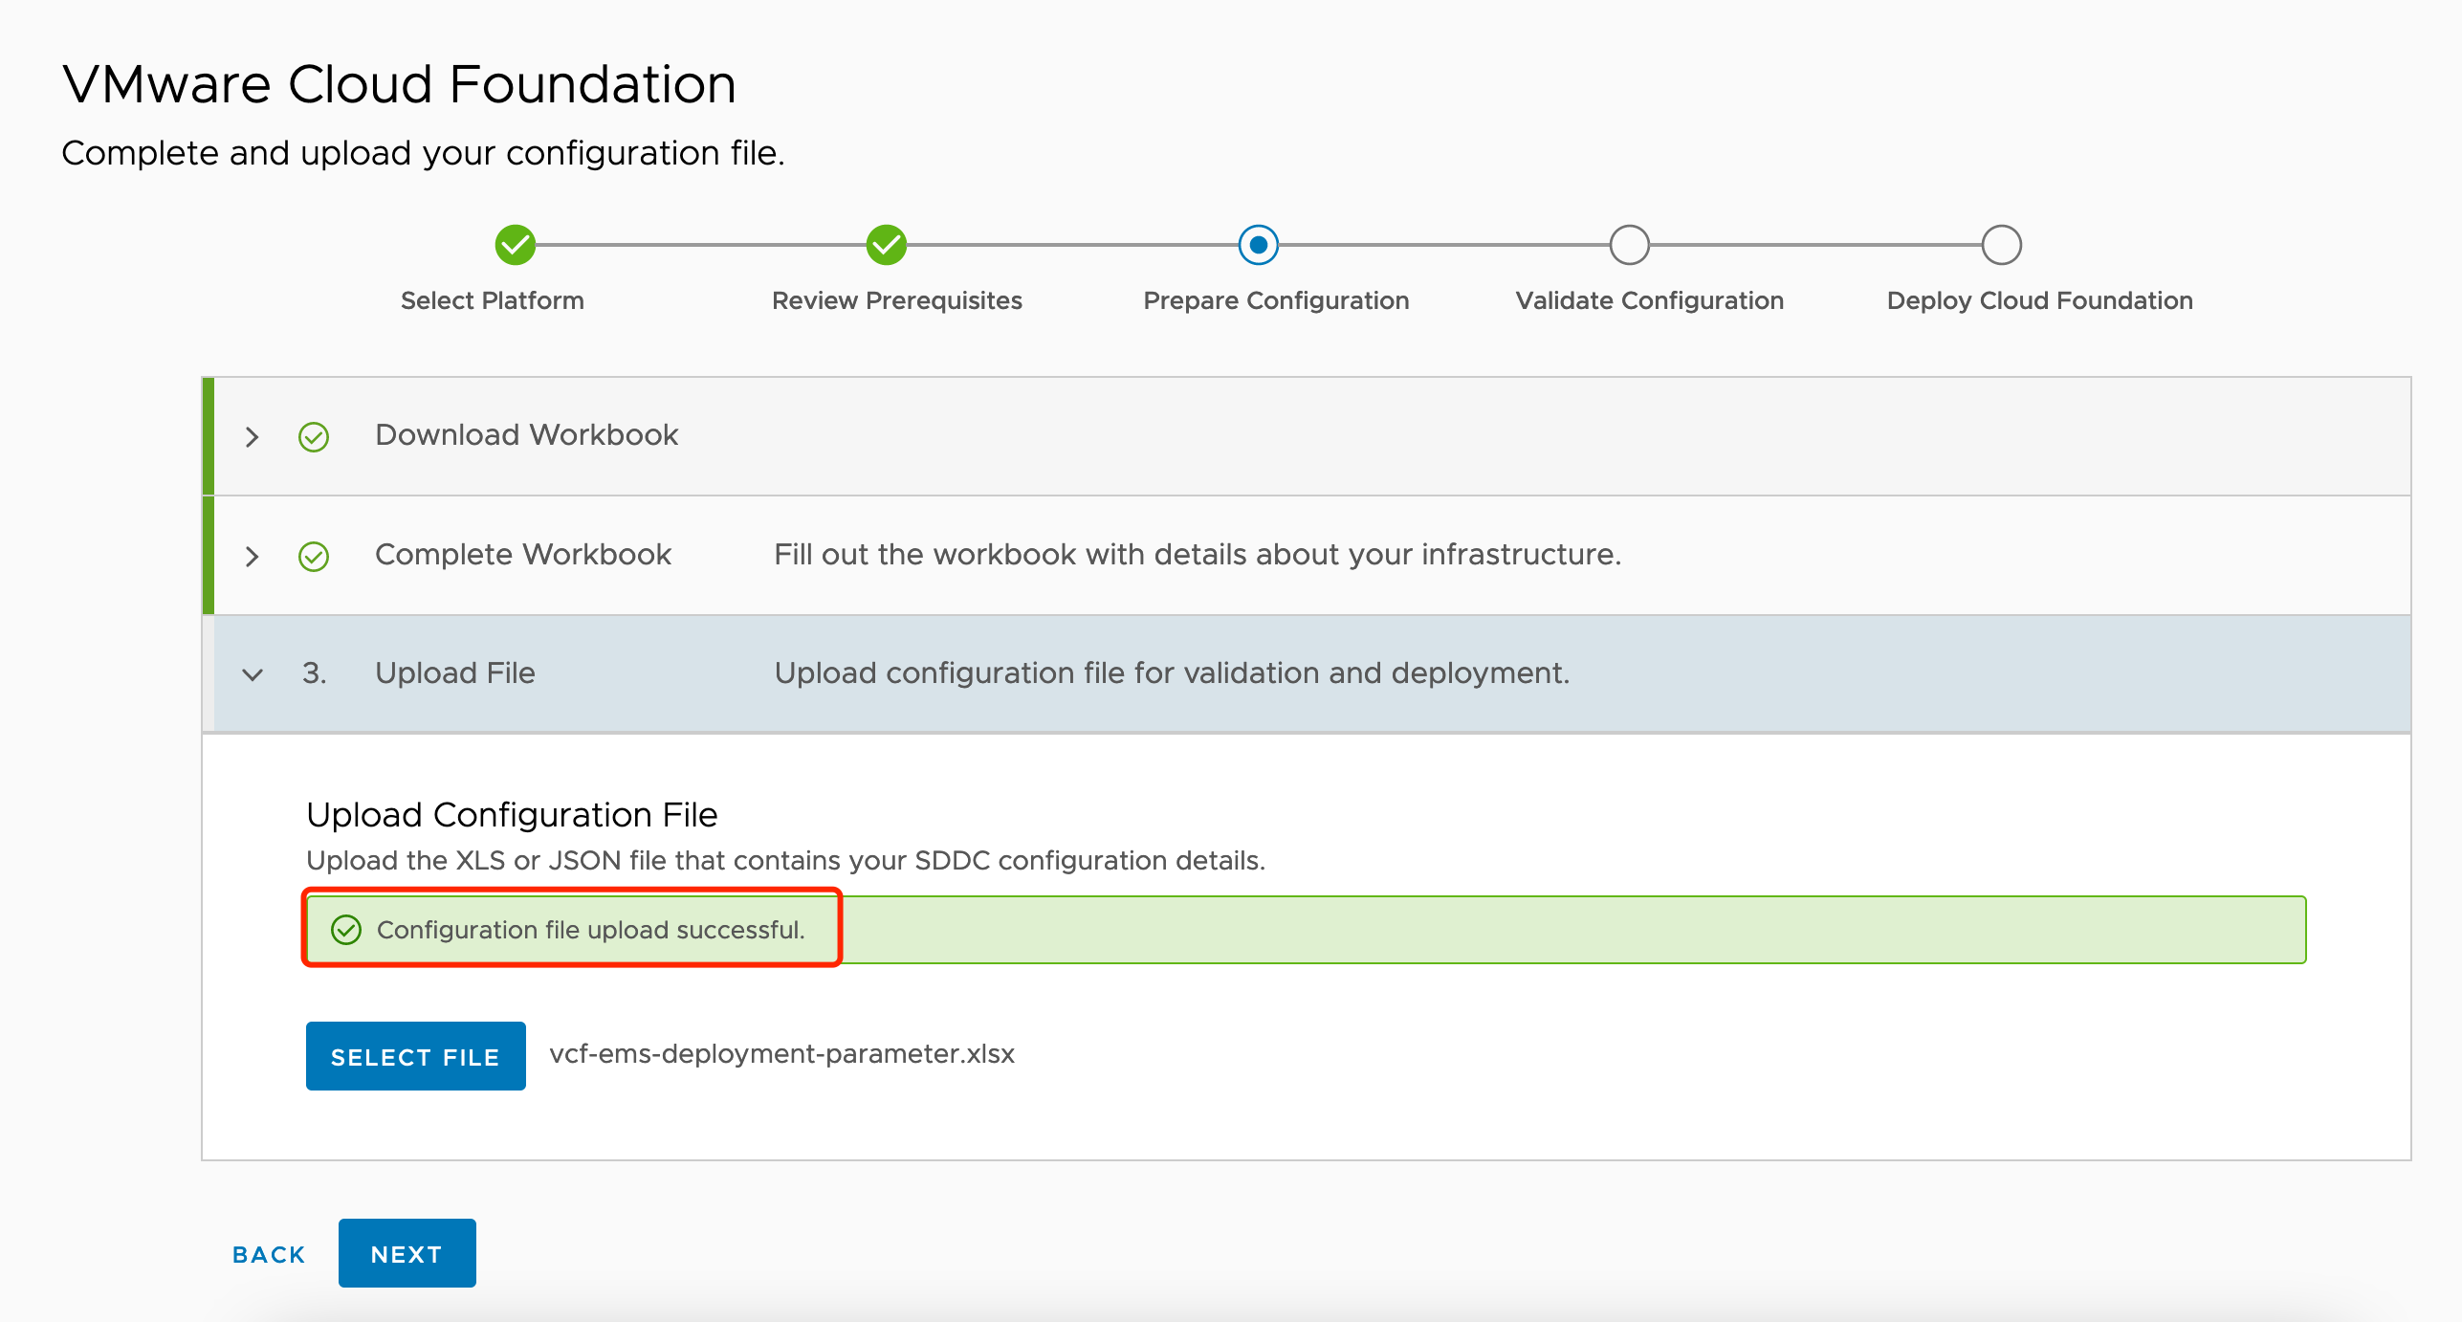Expand the Complete Workbook section chevron

click(252, 556)
